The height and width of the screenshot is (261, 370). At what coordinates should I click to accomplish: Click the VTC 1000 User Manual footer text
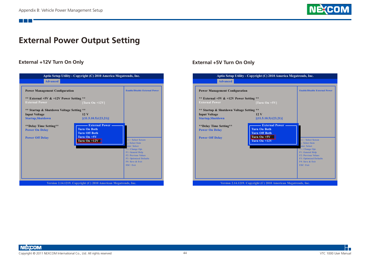pyautogui.click(x=335, y=254)
